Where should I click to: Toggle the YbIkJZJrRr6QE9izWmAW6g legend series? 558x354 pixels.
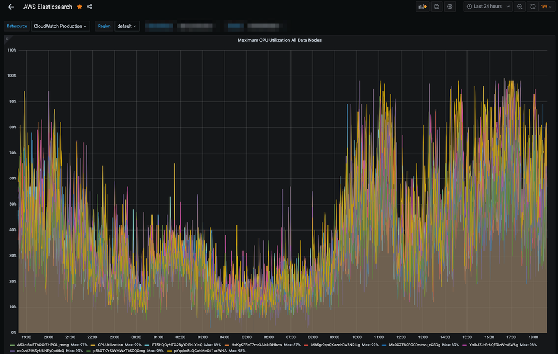click(x=493, y=345)
